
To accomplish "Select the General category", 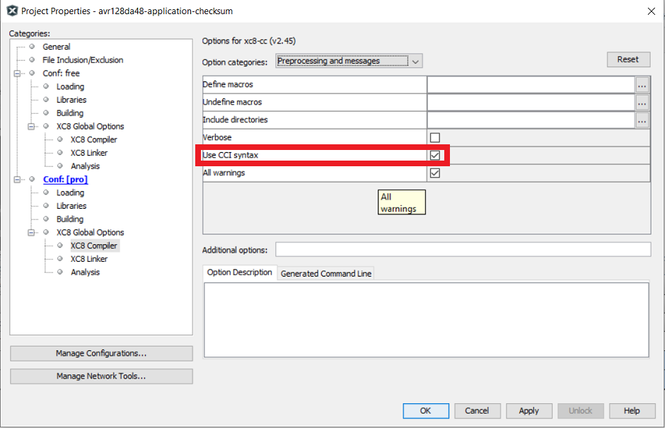I will (x=57, y=47).
